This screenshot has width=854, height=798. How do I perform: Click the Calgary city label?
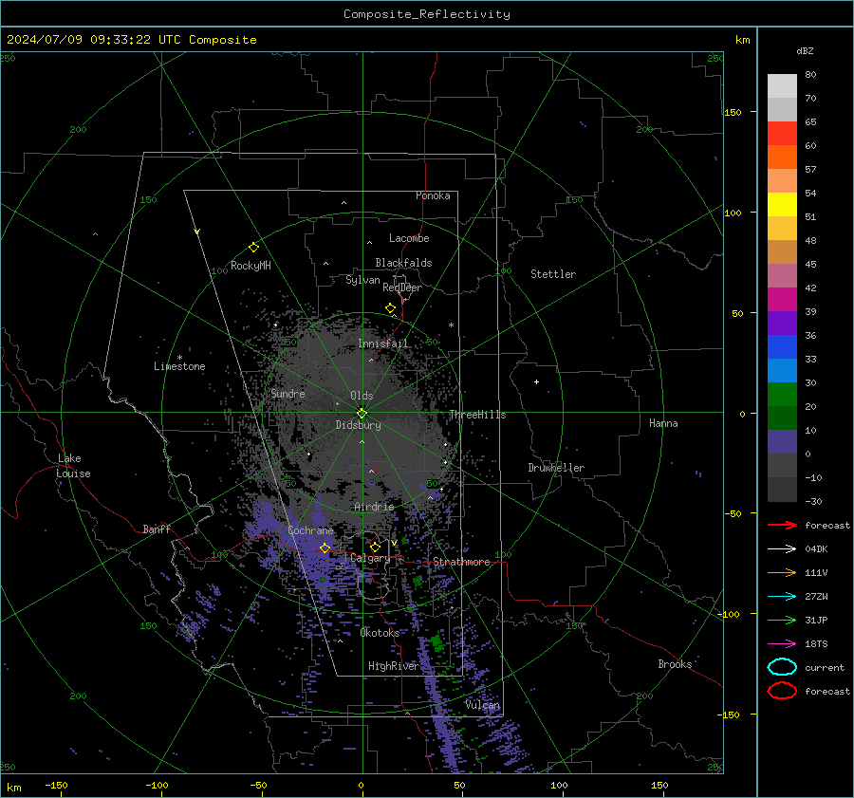[x=370, y=558]
